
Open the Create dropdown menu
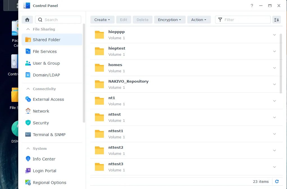pos(102,20)
